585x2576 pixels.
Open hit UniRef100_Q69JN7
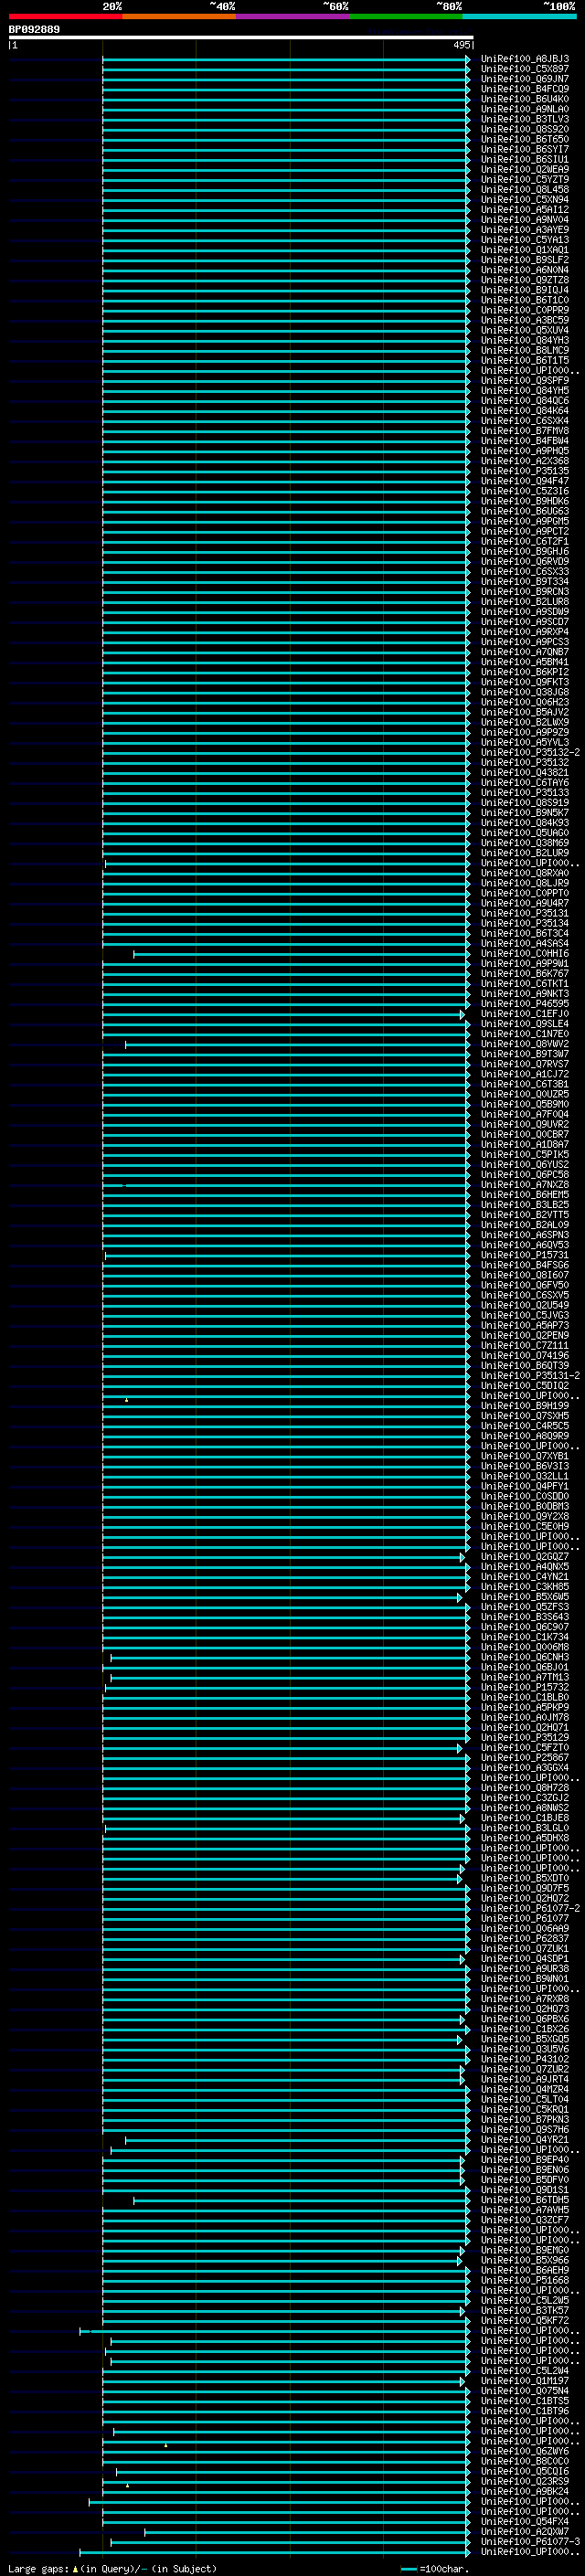[x=525, y=79]
